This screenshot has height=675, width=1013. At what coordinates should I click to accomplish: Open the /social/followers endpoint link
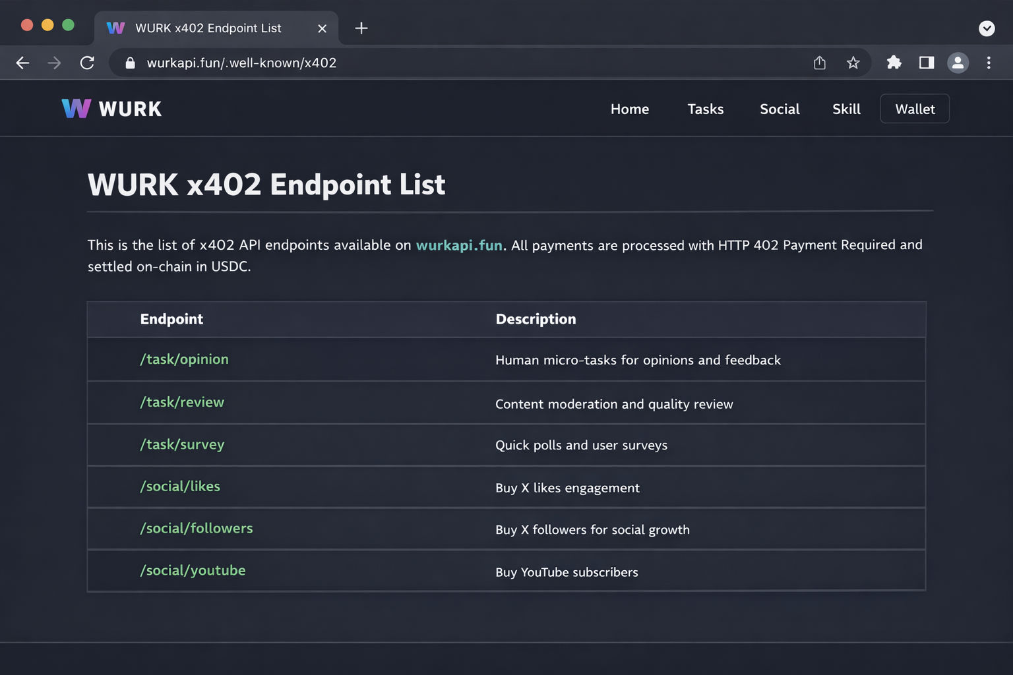tap(196, 528)
